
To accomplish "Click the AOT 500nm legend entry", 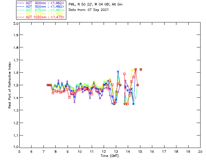I will pyautogui.click(x=41, y=6).
